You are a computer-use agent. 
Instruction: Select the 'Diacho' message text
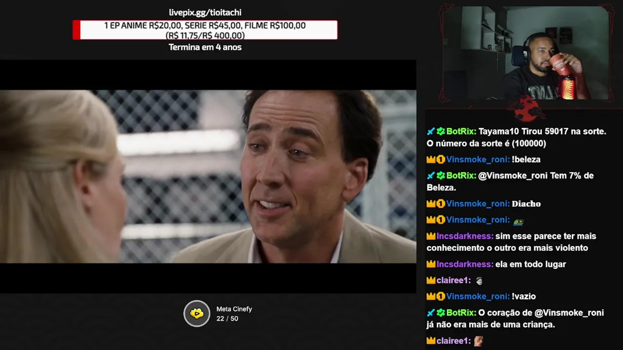click(x=526, y=204)
